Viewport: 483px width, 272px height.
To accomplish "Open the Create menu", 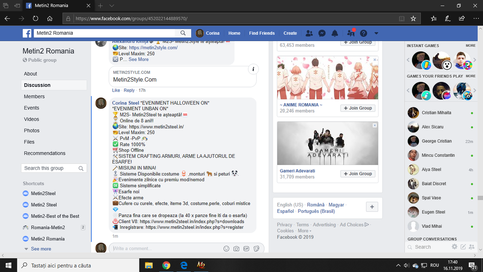I will (x=290, y=33).
